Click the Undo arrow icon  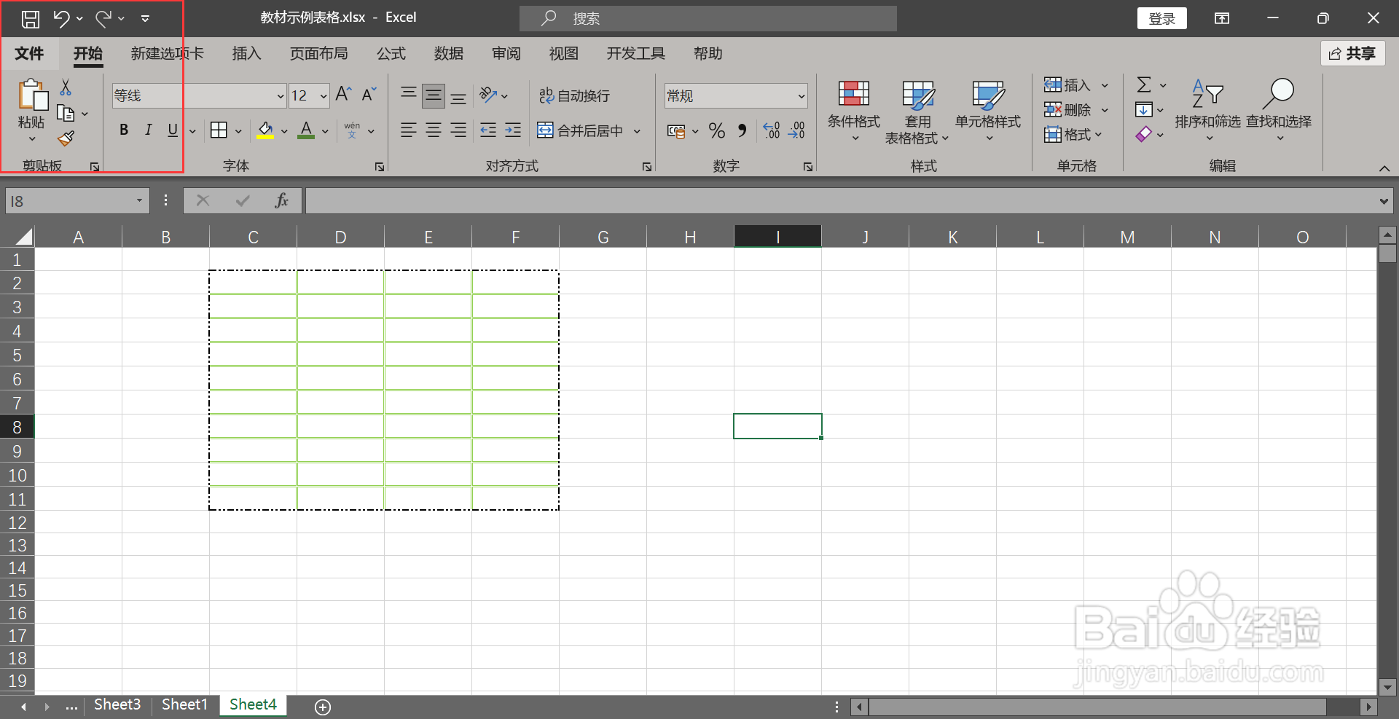pyautogui.click(x=62, y=19)
